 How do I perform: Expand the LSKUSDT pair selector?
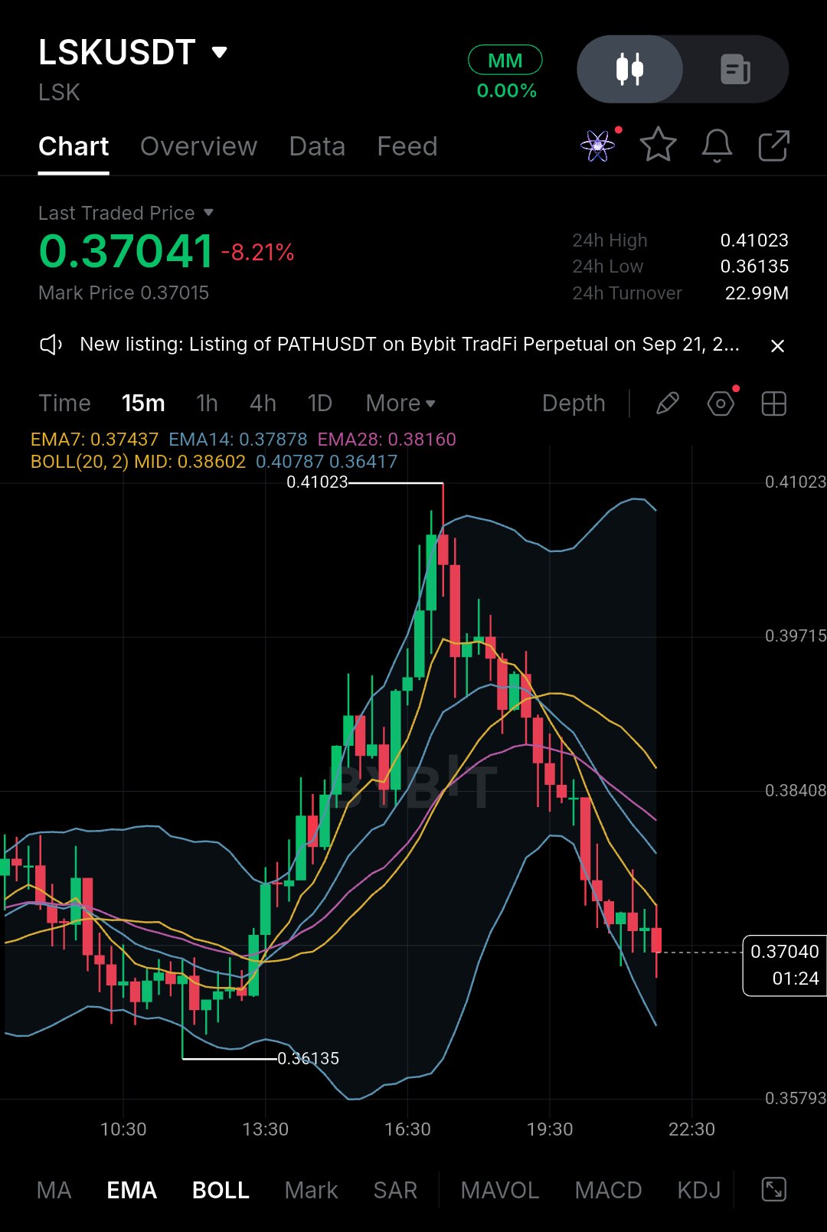pos(220,52)
